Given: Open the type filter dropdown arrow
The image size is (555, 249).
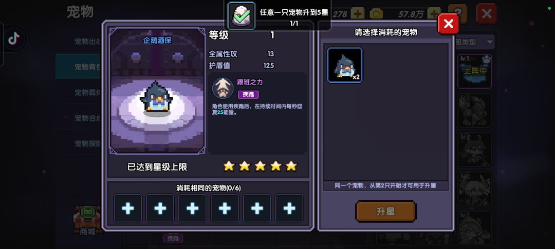Looking at the screenshot, I should [x=490, y=42].
